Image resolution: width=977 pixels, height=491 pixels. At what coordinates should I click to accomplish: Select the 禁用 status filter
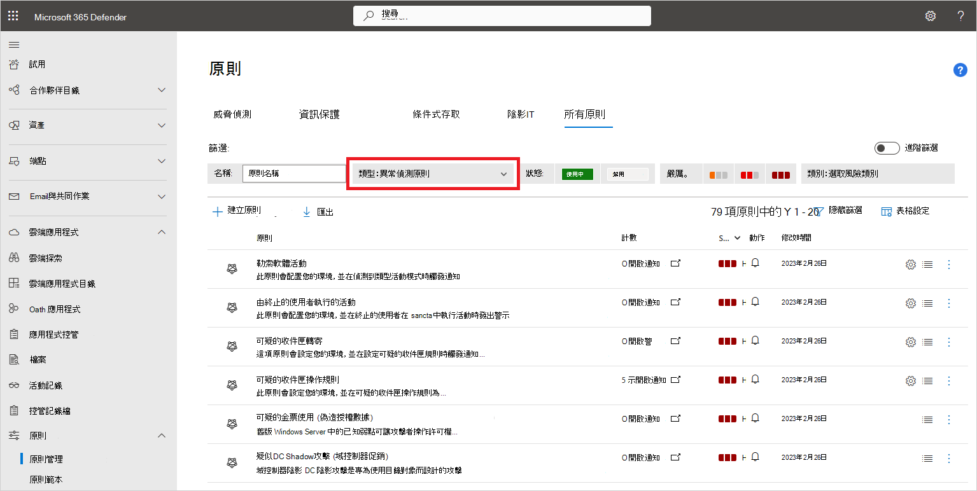tap(627, 174)
